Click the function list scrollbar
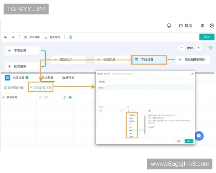The height and width of the screenshot is (173, 216). coord(145,125)
